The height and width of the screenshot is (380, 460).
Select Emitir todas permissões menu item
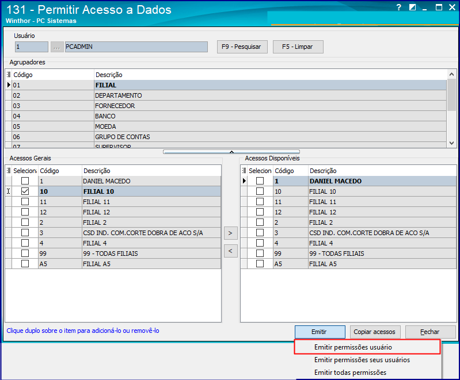367,373
